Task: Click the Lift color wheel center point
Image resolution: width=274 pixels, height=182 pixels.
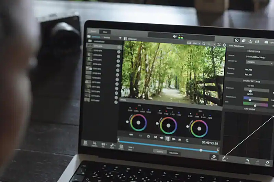Action: pyautogui.click(x=138, y=123)
